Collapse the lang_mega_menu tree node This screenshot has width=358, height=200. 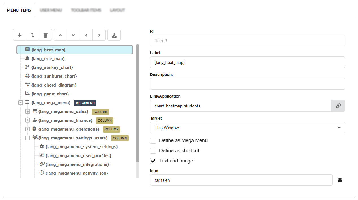[x=20, y=102]
